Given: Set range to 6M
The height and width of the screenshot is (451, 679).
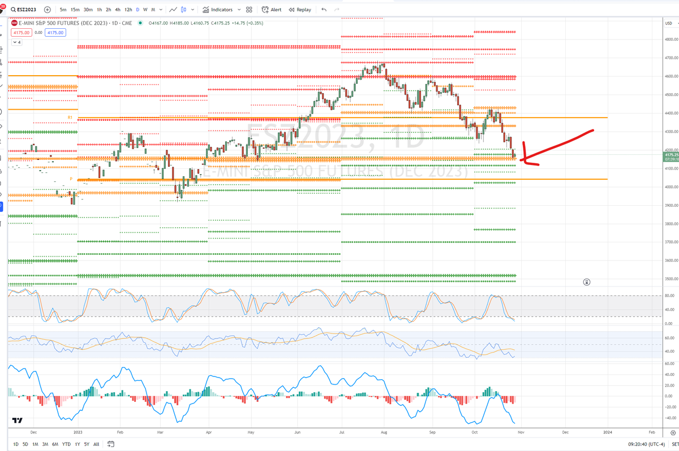Looking at the screenshot, I should pyautogui.click(x=55, y=444).
